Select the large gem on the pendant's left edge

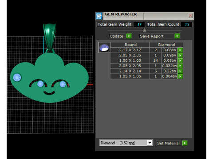[17, 77]
